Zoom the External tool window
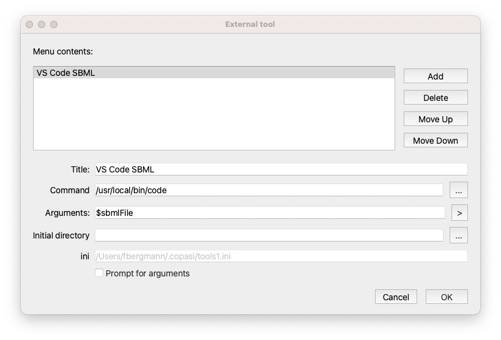 54,24
